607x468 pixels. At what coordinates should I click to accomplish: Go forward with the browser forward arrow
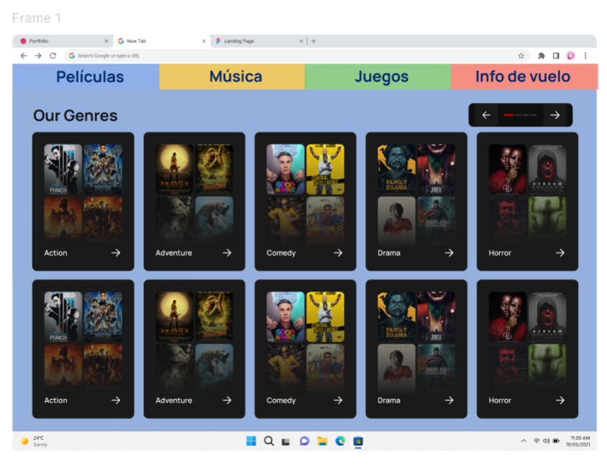click(38, 56)
